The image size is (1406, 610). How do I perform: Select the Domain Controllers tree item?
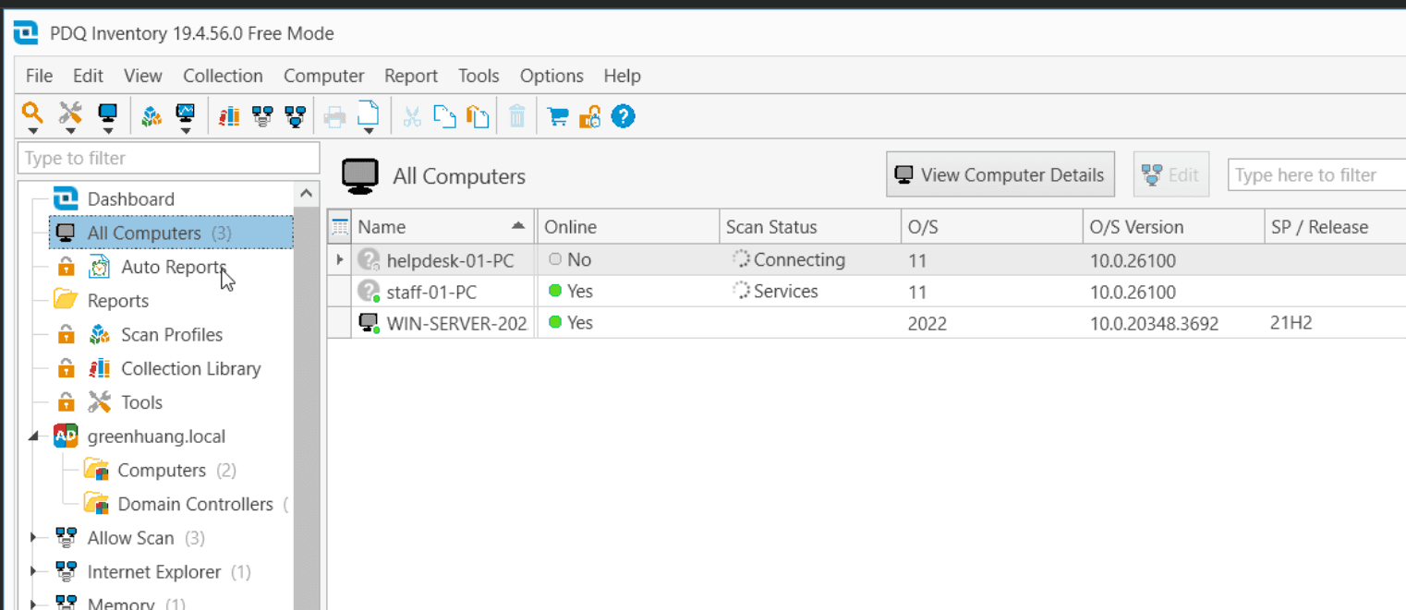(196, 504)
